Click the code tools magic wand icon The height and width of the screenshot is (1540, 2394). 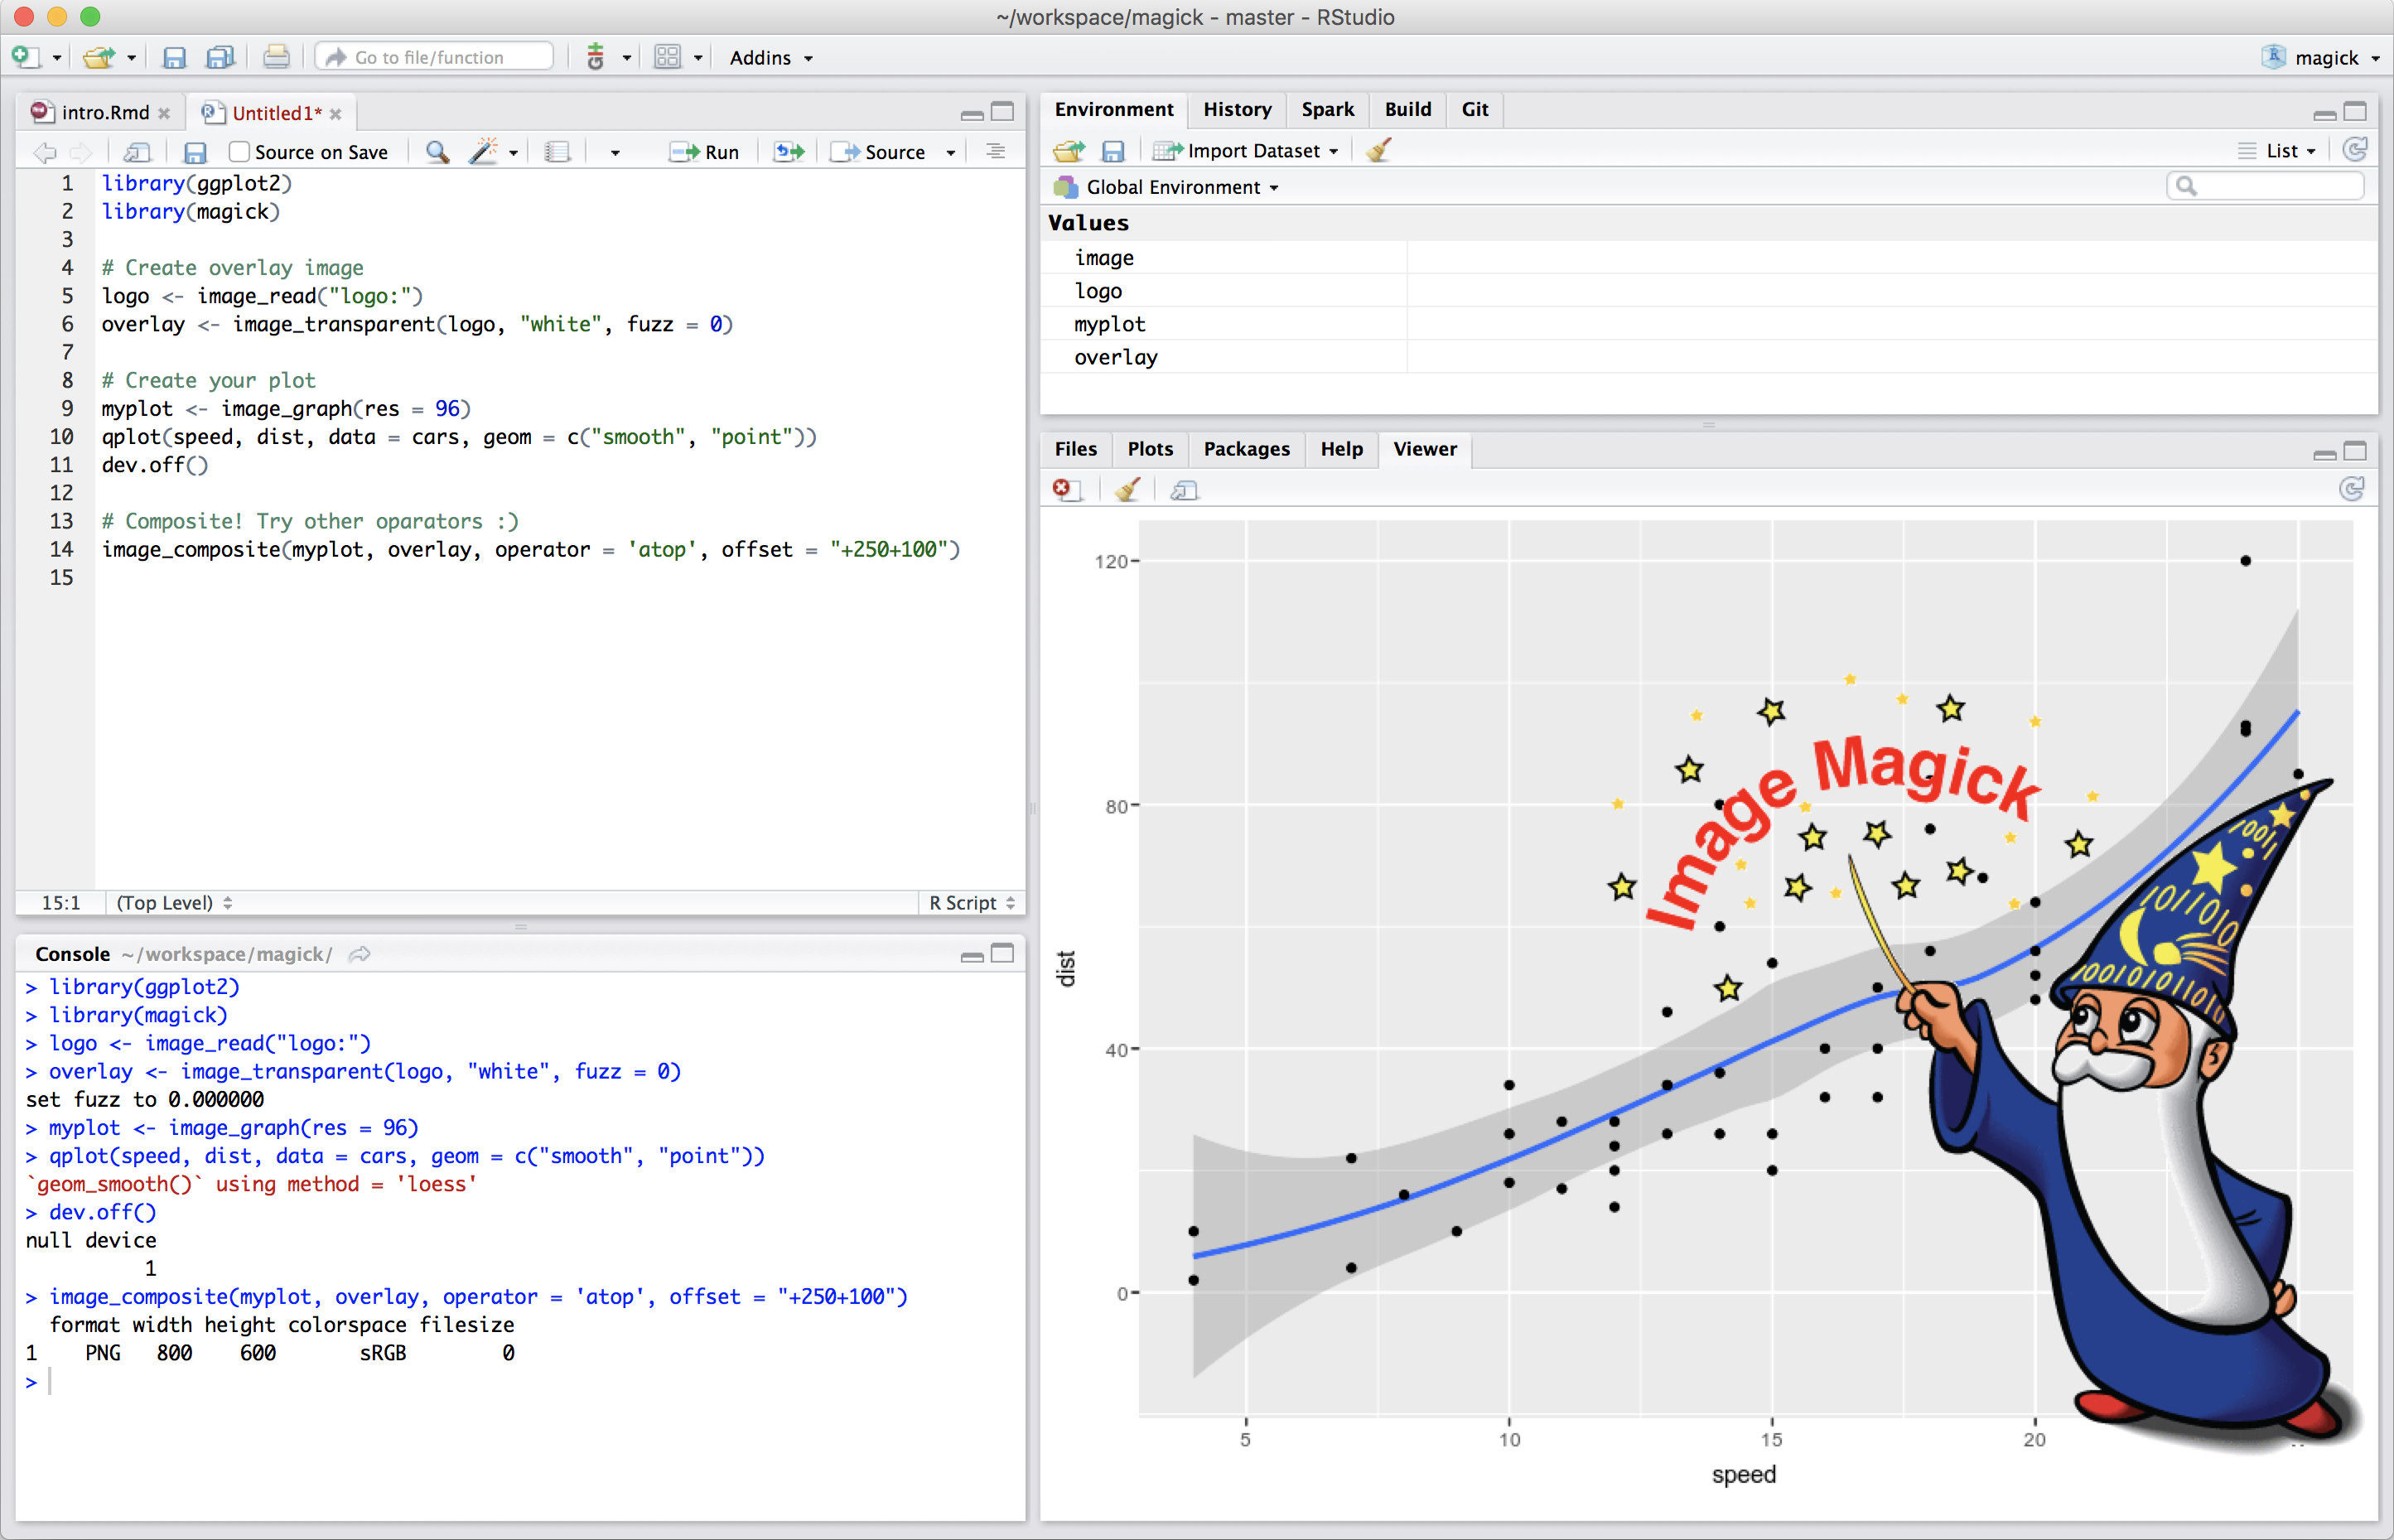click(x=483, y=151)
